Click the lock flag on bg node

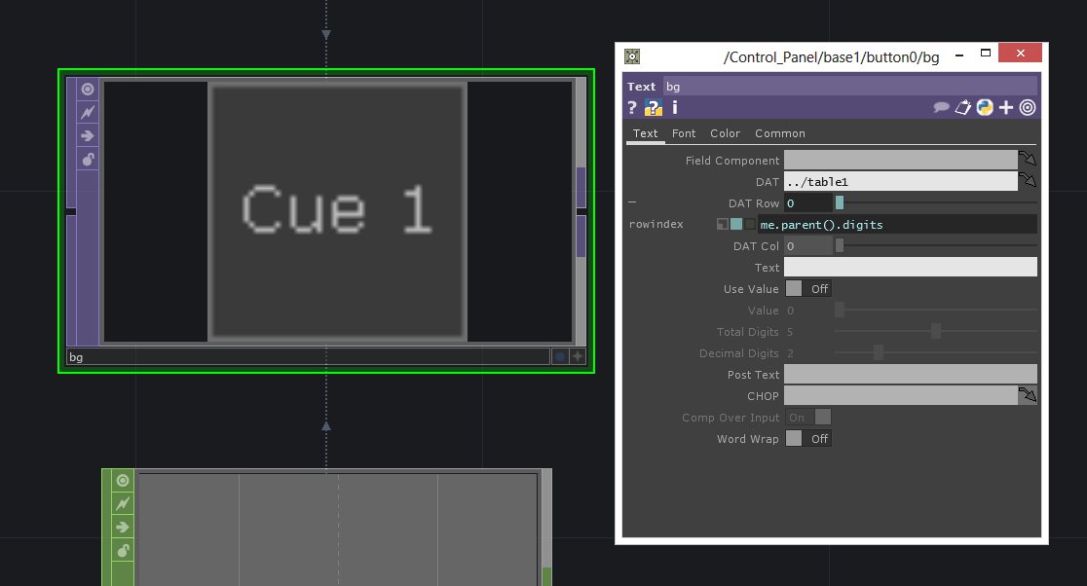(88, 160)
